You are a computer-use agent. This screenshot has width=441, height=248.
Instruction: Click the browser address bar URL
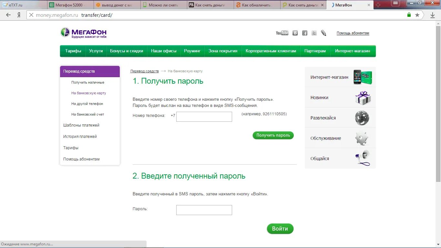coord(74,15)
